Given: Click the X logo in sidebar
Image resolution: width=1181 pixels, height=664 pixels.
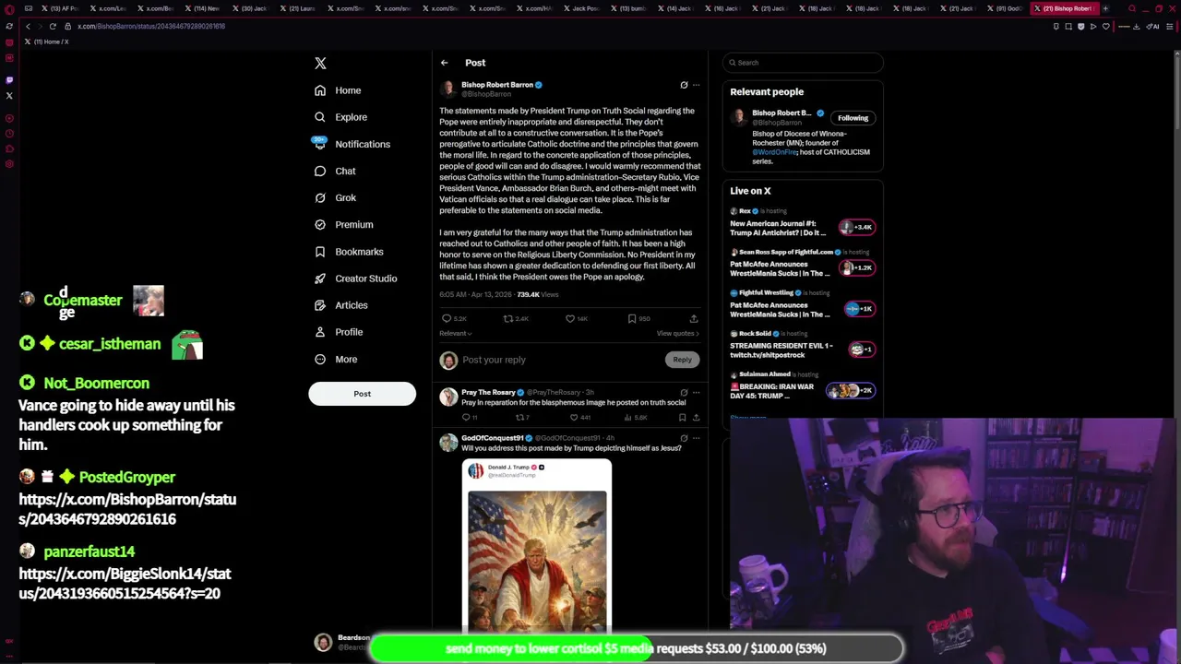Looking at the screenshot, I should click(x=320, y=64).
